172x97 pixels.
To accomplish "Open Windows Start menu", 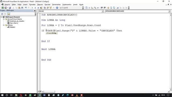I will tap(2, 95).
